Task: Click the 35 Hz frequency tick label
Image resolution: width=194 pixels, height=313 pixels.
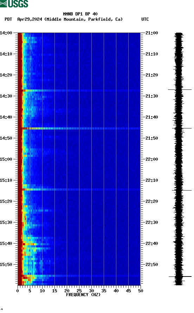Action: click(x=104, y=291)
